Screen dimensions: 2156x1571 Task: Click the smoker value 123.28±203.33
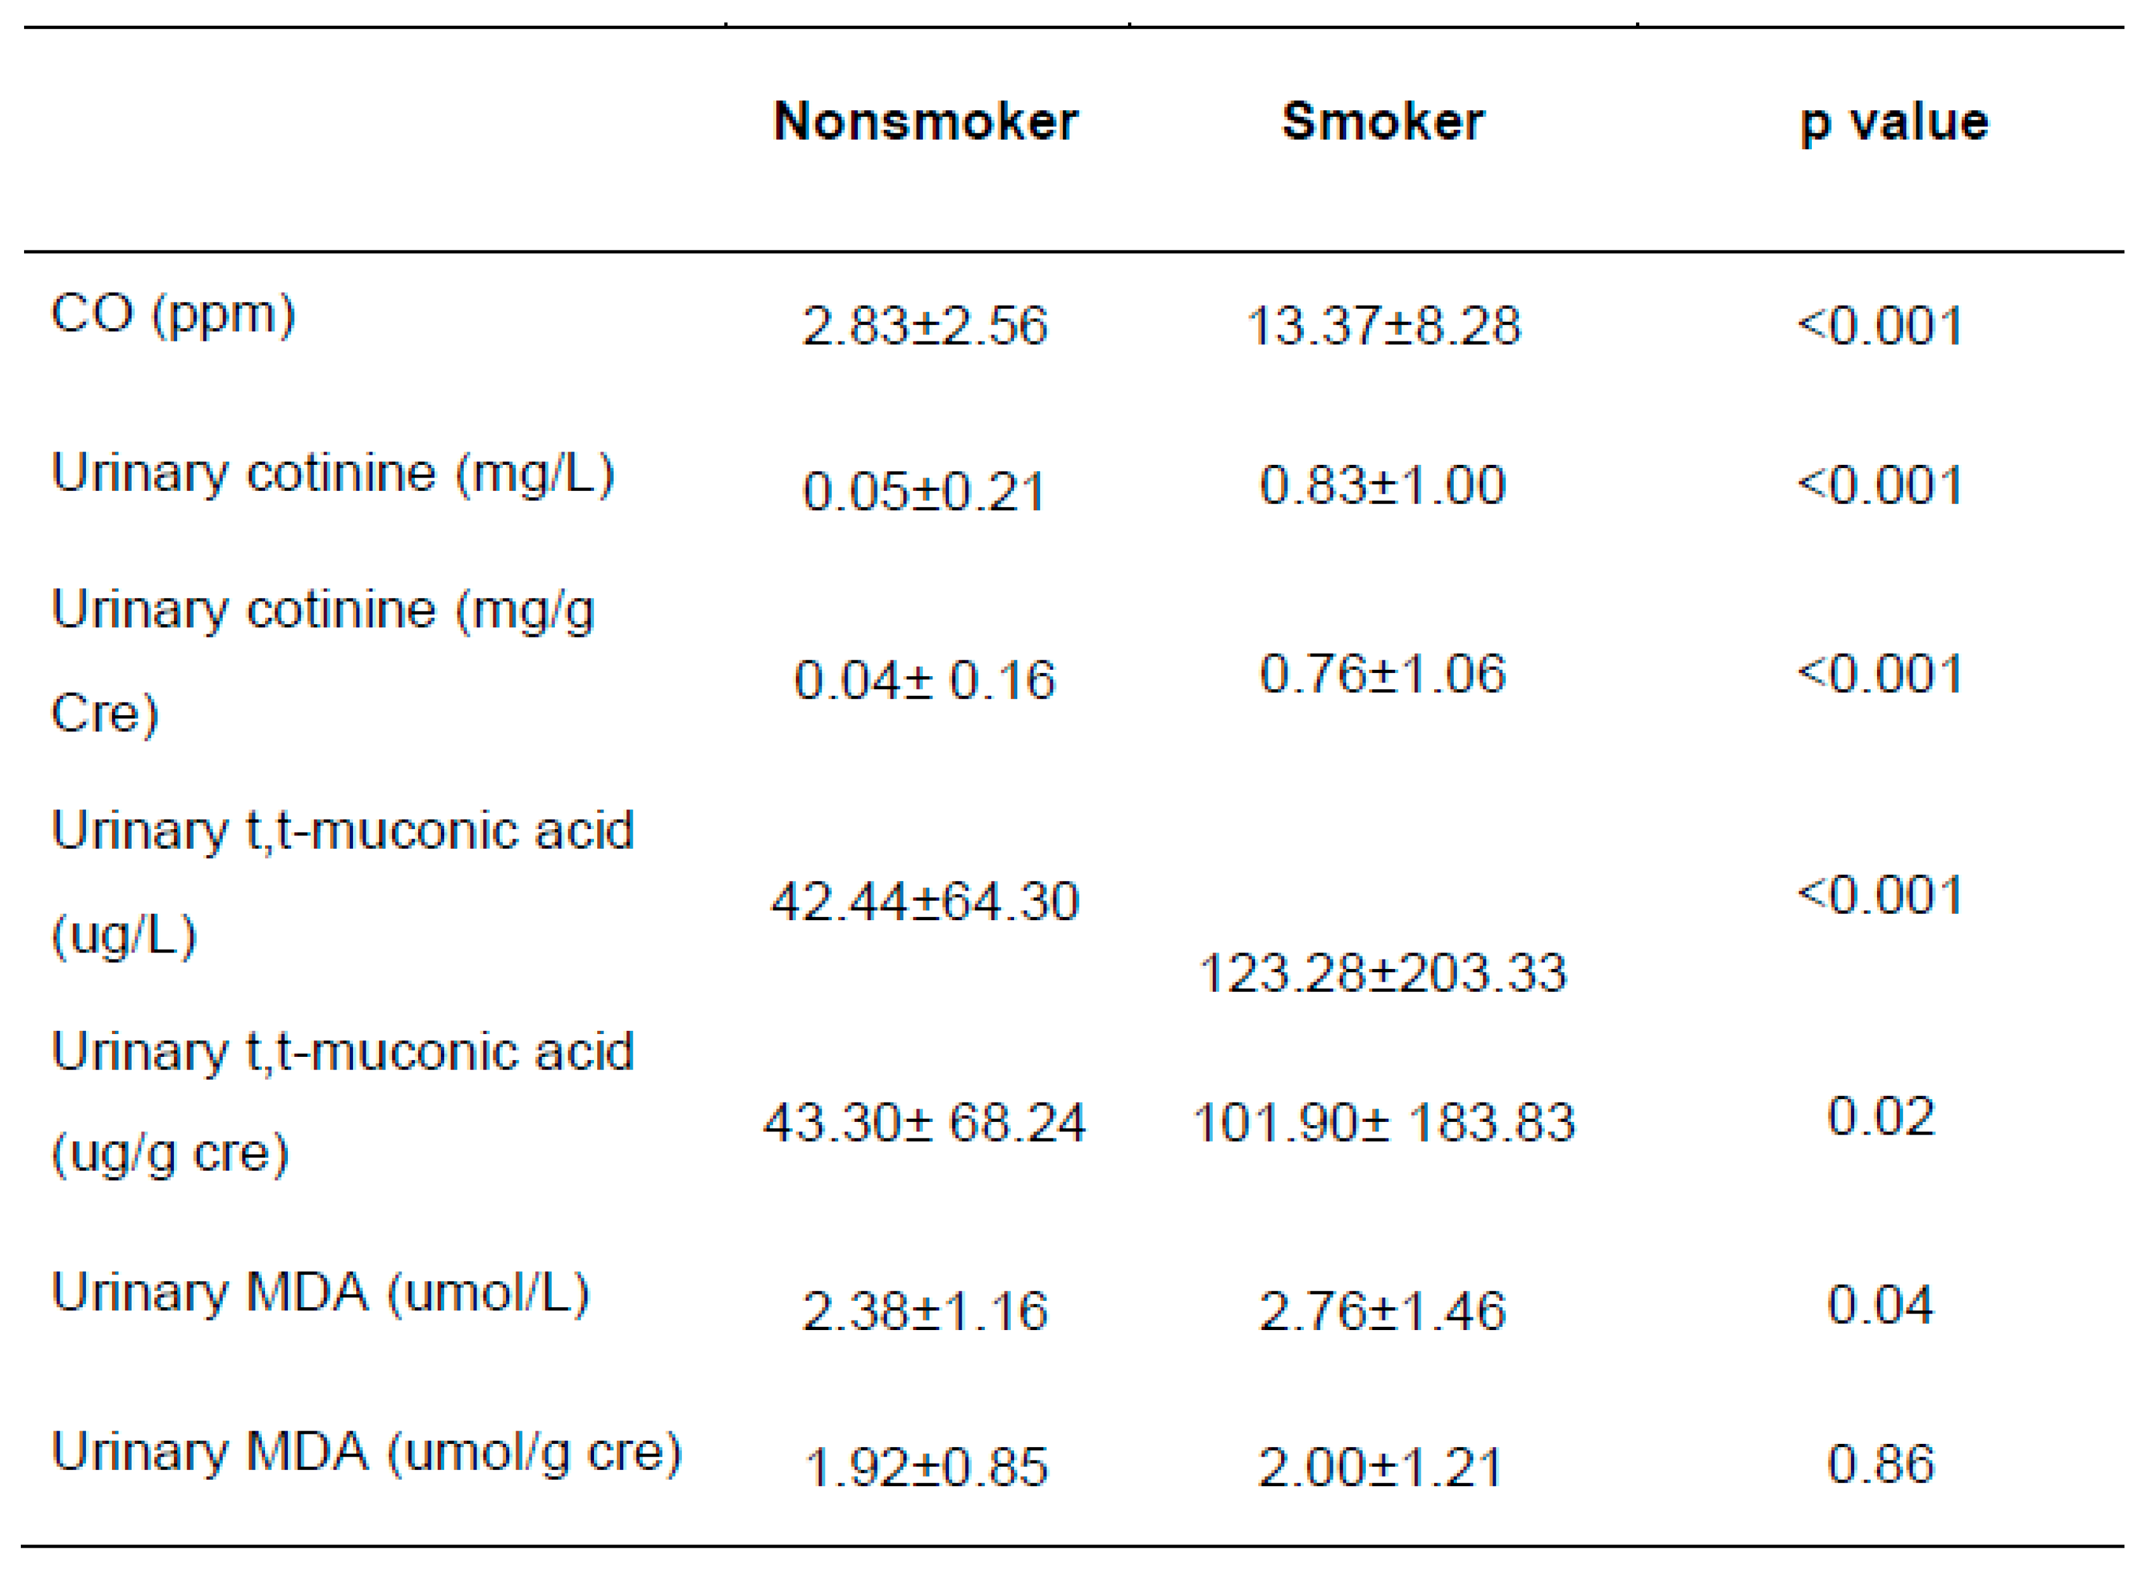coord(1382,974)
